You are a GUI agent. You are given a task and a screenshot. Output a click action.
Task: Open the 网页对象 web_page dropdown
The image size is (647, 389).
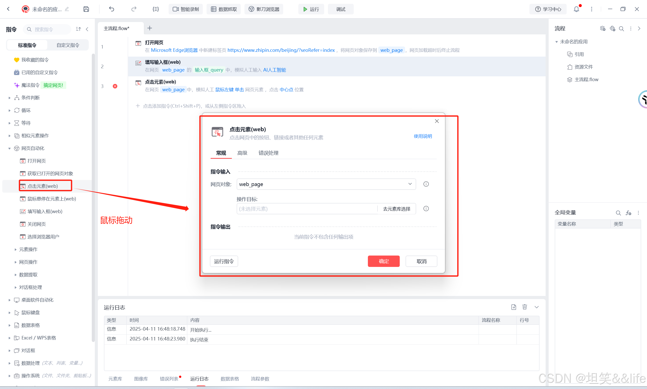[326, 184]
